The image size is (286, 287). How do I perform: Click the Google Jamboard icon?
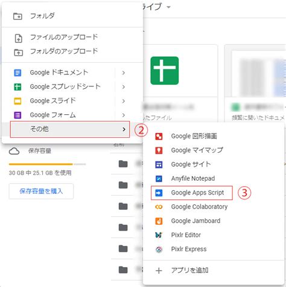point(159,221)
